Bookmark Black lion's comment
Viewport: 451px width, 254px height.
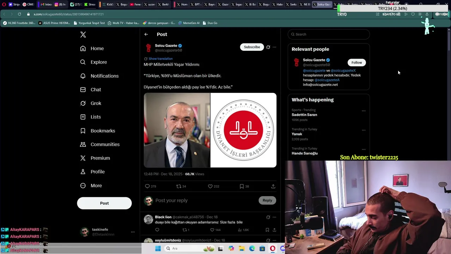[267, 230]
